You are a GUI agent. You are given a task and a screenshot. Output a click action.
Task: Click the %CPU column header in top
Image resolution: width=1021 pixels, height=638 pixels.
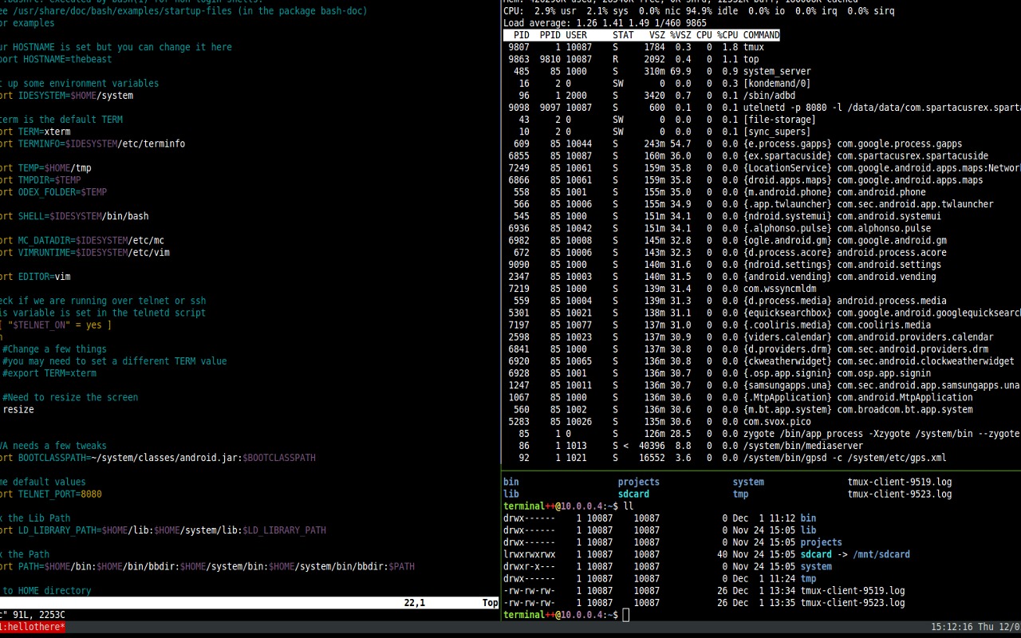tap(727, 35)
